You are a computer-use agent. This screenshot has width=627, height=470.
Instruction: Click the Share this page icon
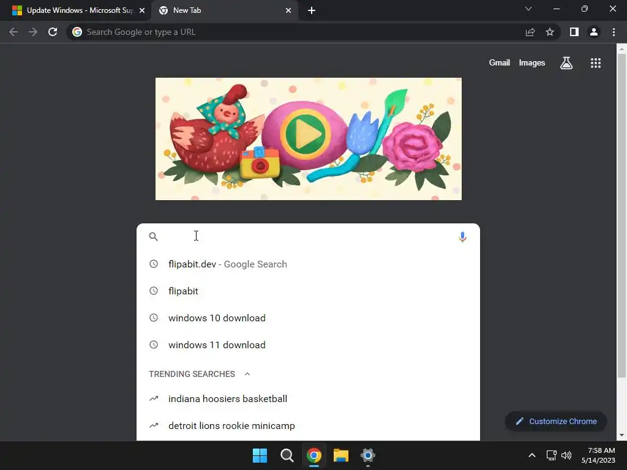(530, 32)
